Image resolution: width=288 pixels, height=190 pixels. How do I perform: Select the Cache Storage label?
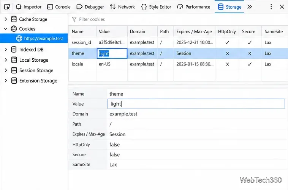pos(33,19)
